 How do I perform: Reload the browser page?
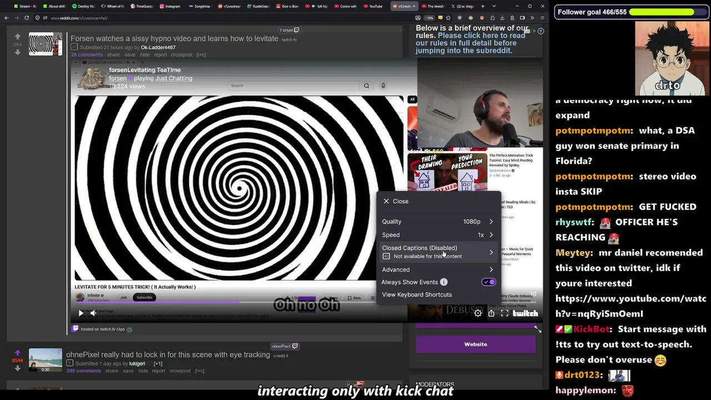click(26, 18)
